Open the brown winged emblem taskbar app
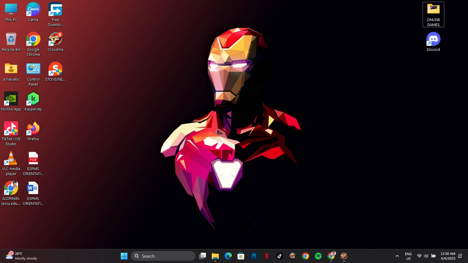This screenshot has width=468, height=263. pyautogui.click(x=292, y=256)
